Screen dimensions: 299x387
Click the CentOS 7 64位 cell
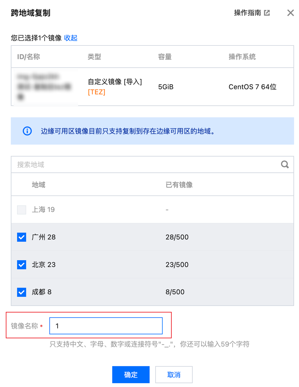click(252, 87)
